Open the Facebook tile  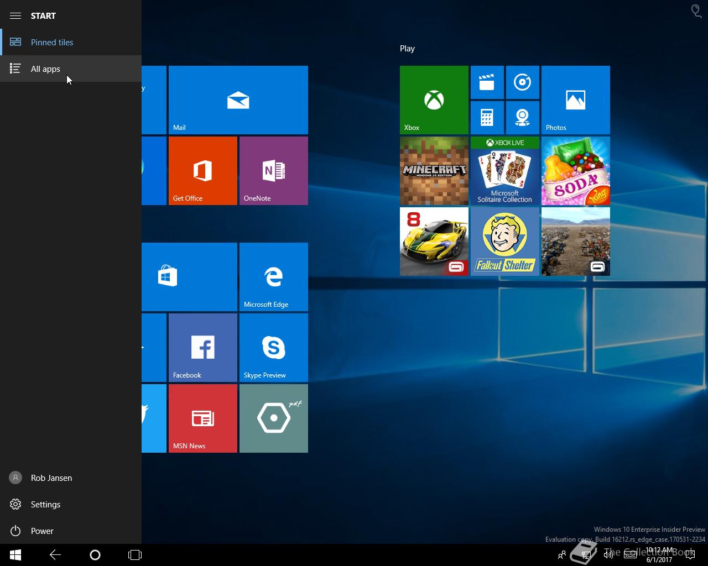(x=203, y=348)
